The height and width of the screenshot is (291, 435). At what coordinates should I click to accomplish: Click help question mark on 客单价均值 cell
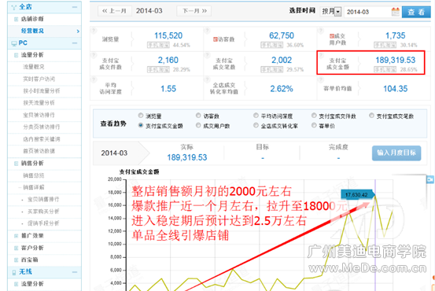pyautogui.click(x=320, y=79)
